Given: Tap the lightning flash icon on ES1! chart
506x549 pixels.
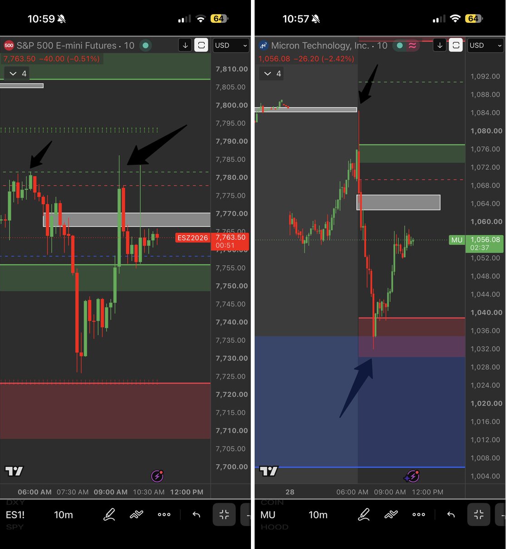Looking at the screenshot, I should click(158, 476).
